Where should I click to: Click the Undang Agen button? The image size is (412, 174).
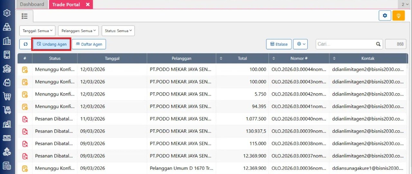(x=51, y=44)
